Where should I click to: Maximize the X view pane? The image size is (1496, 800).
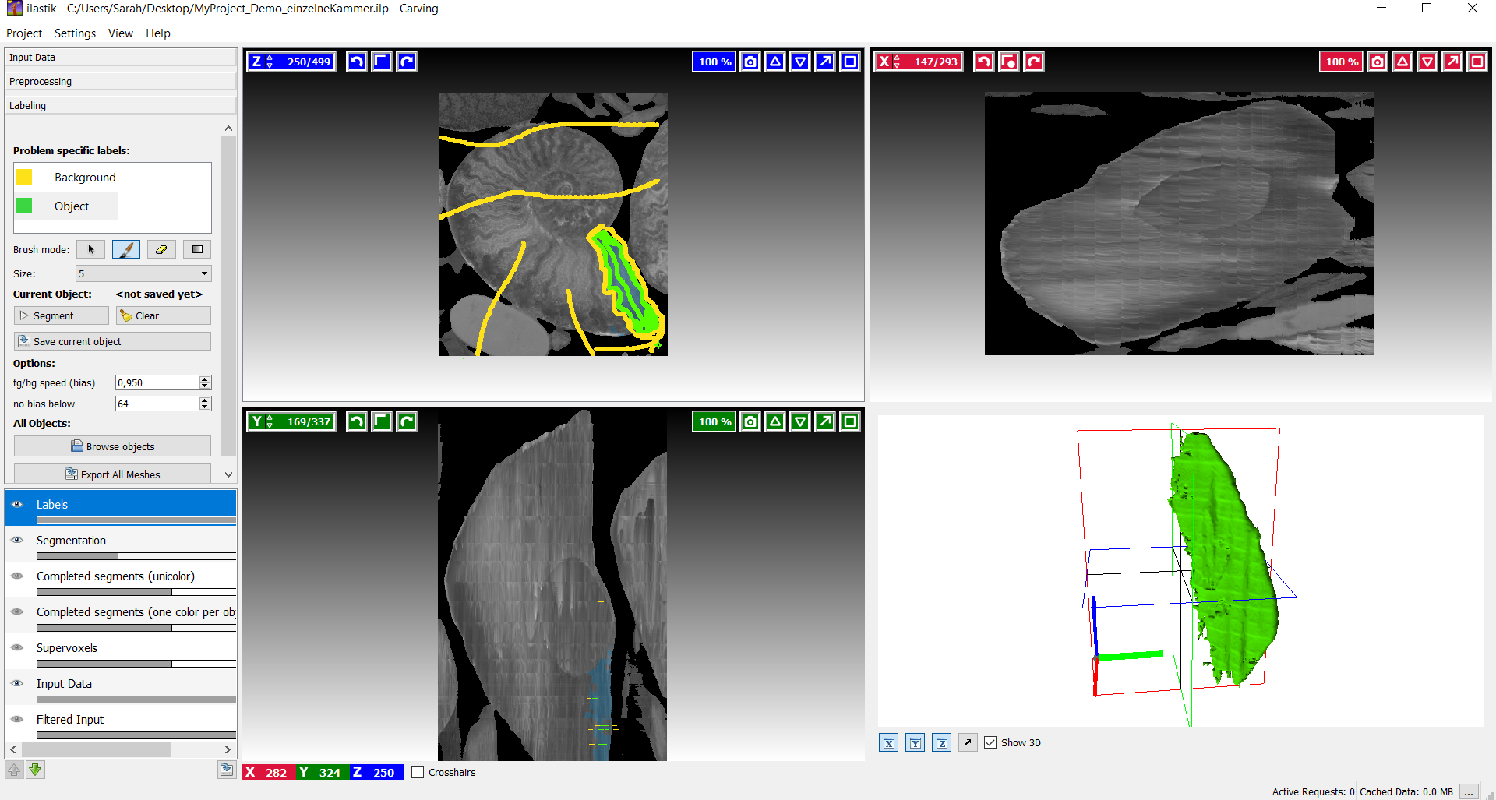click(x=1477, y=62)
